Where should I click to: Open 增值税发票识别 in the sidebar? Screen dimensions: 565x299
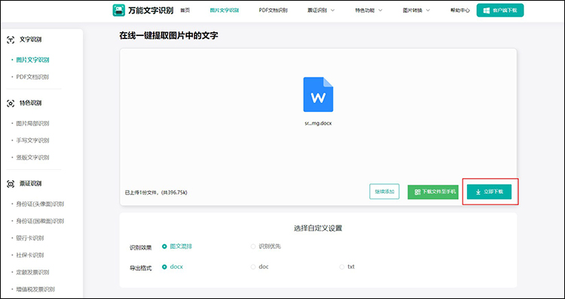35,289
